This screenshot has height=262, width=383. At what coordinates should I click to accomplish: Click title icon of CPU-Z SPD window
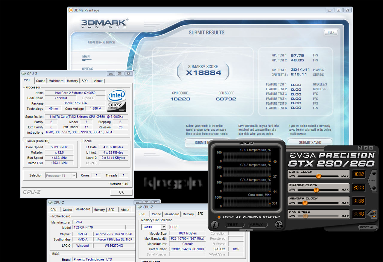[x=139, y=207]
